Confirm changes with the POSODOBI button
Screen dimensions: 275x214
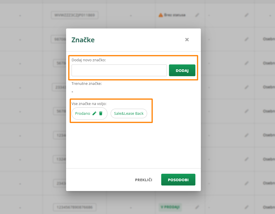tap(178, 180)
